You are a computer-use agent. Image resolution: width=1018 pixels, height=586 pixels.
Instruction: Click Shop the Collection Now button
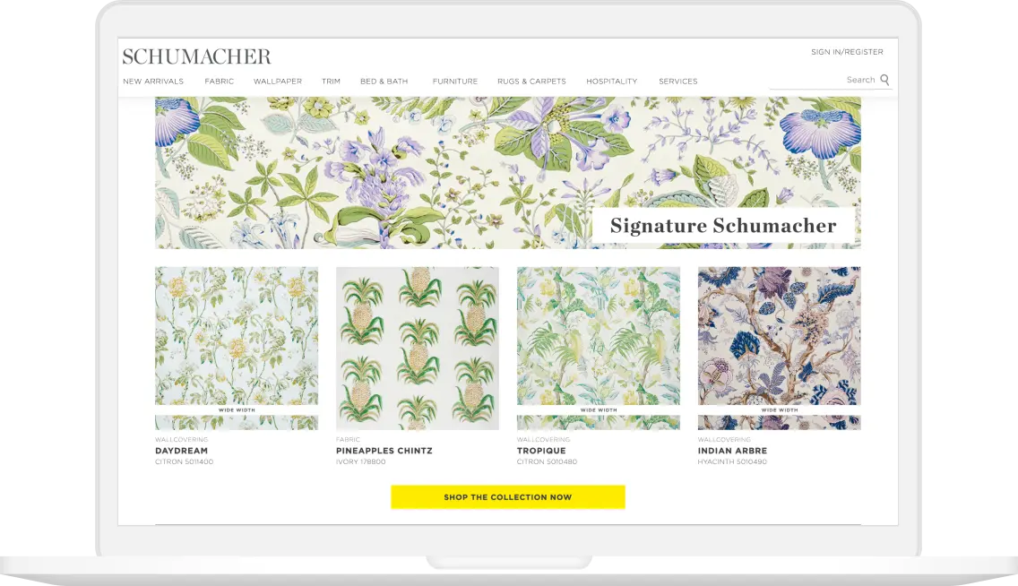tap(508, 497)
